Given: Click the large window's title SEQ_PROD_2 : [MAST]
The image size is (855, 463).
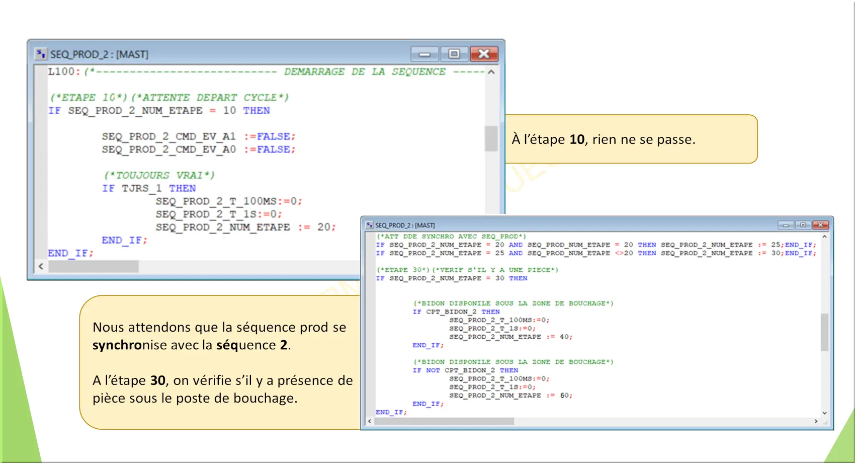Looking at the screenshot, I should point(99,54).
